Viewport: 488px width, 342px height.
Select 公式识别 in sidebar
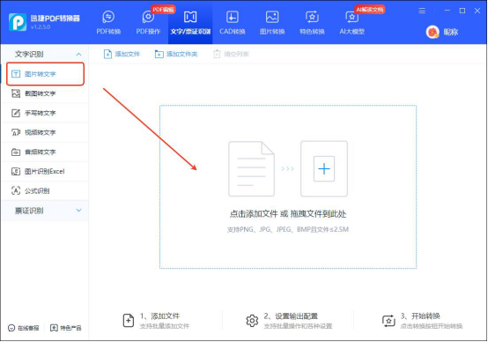click(46, 190)
